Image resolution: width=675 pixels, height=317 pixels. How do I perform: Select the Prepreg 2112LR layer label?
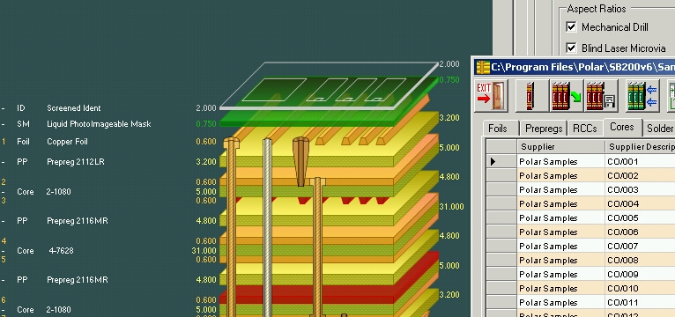point(76,162)
